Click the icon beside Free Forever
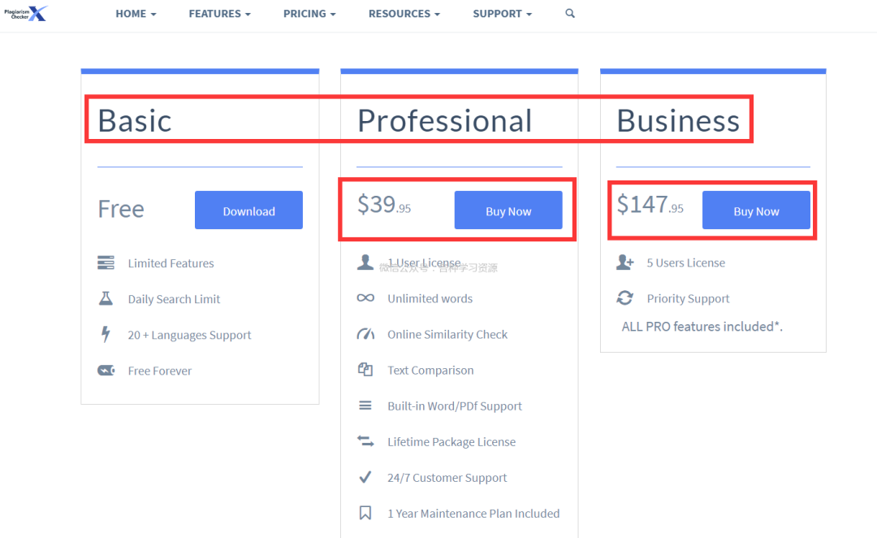 [x=106, y=370]
